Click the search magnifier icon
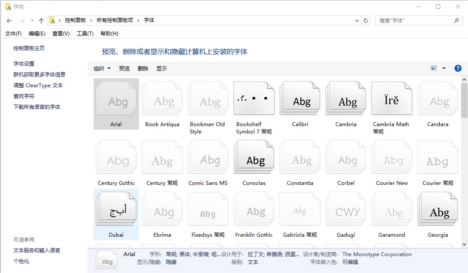468x273 pixels. click(456, 21)
